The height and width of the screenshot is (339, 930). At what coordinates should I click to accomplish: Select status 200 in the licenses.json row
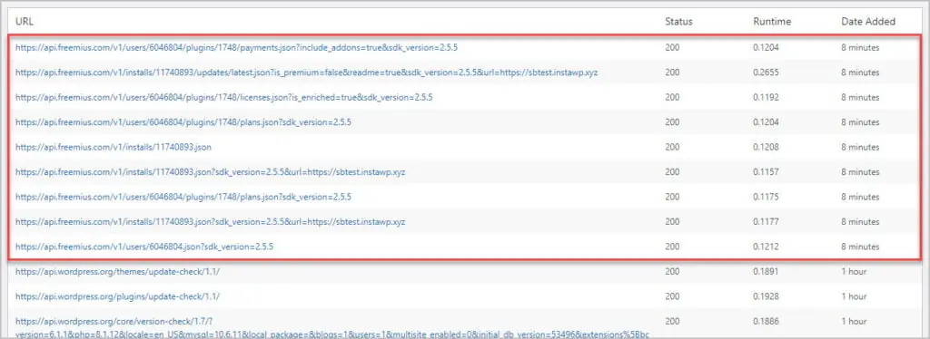[x=672, y=97]
